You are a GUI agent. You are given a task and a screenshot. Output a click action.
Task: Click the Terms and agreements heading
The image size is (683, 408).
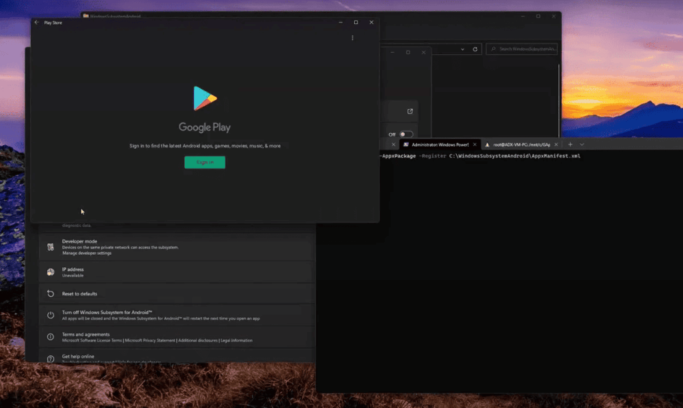click(x=86, y=335)
